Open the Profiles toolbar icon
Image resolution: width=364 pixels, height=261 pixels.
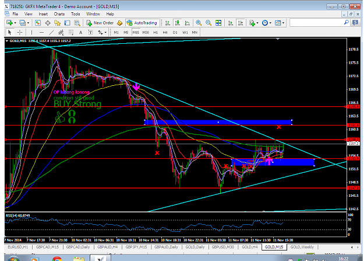(23, 23)
